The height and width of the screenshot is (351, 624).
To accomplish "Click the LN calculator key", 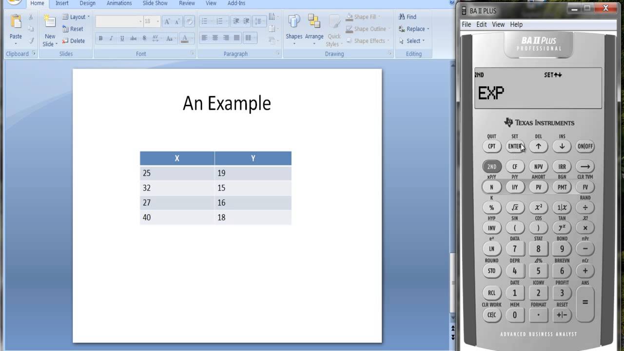I will click(491, 249).
